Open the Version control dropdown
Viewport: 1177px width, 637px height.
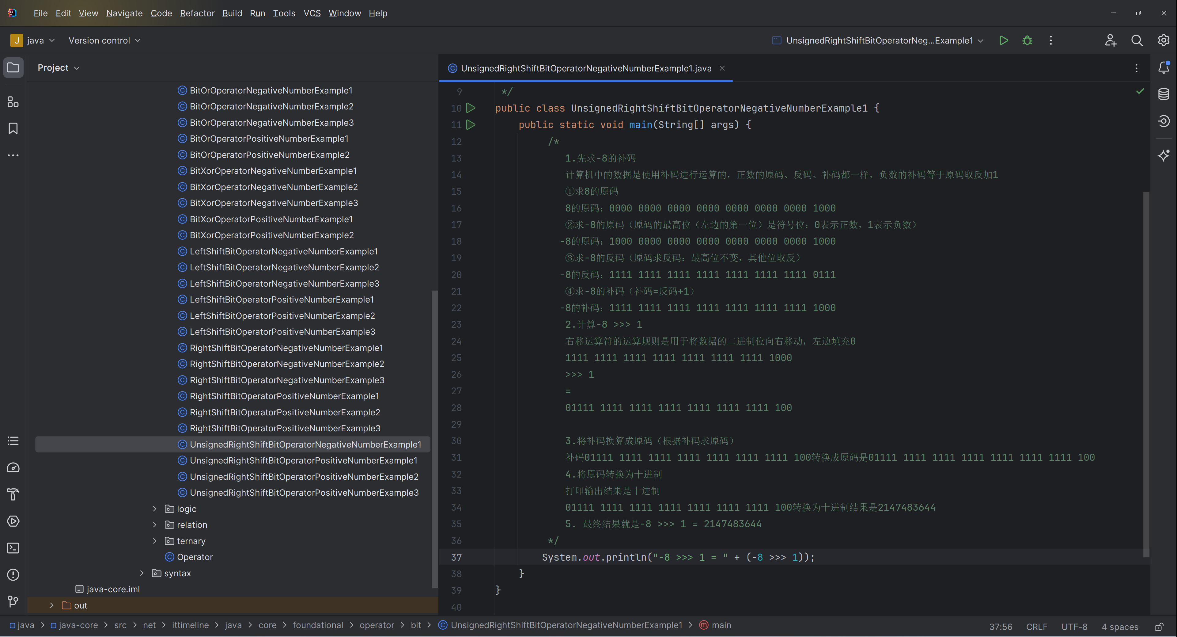(104, 40)
